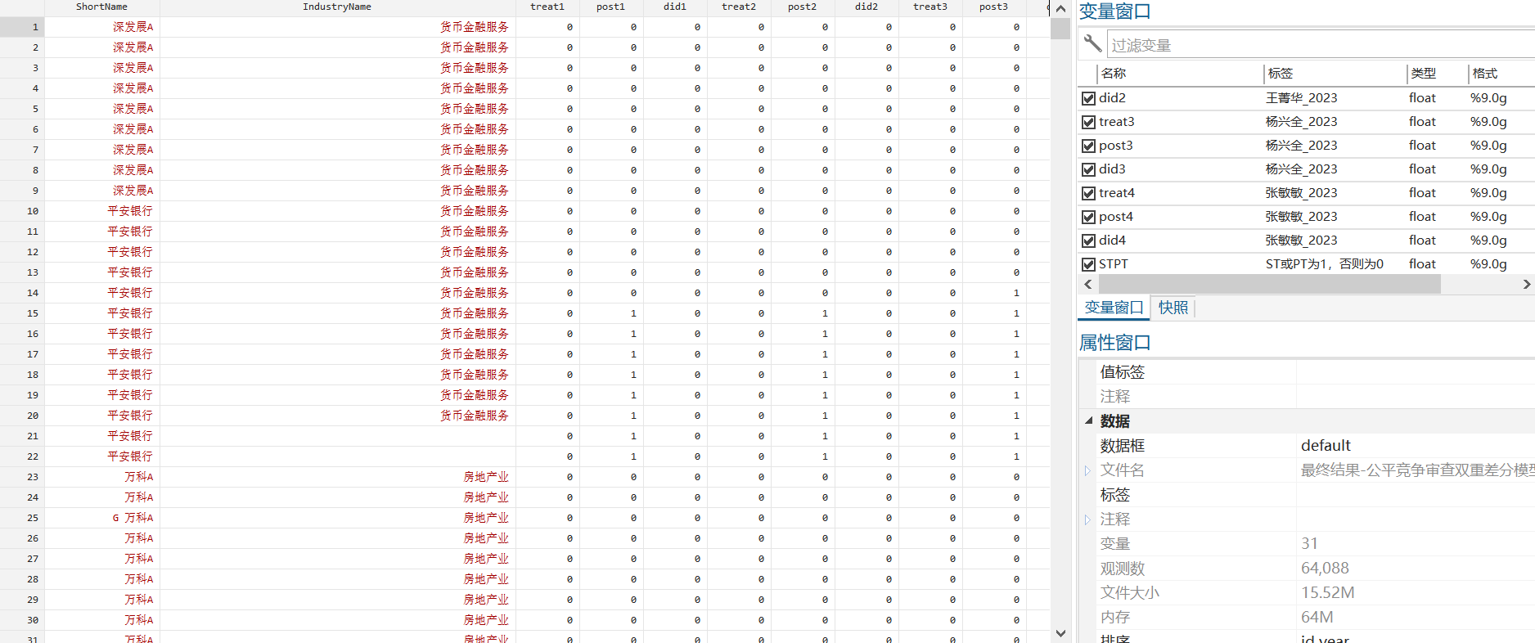Viewport: 1535px width, 643px height.
Task: Disable the treat4 variable checkbox
Action: pos(1088,193)
